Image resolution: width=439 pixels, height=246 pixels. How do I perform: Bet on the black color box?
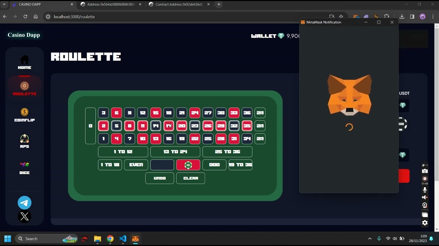coord(162,165)
